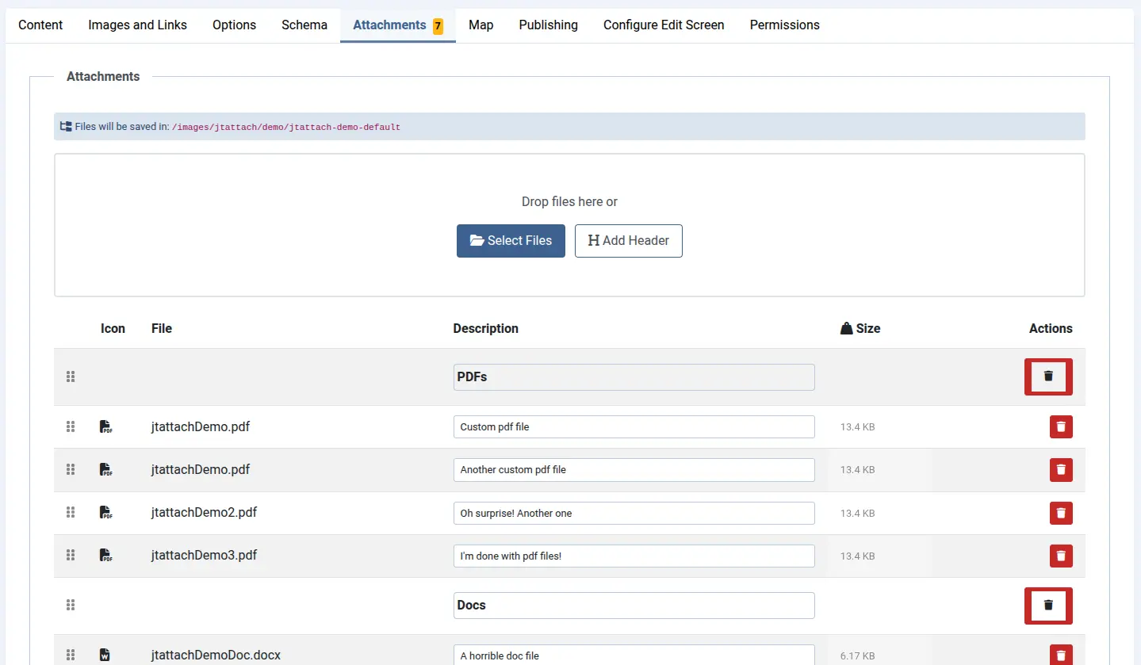Remove the jtattachDemo2.pdf attachment

[x=1061, y=513]
